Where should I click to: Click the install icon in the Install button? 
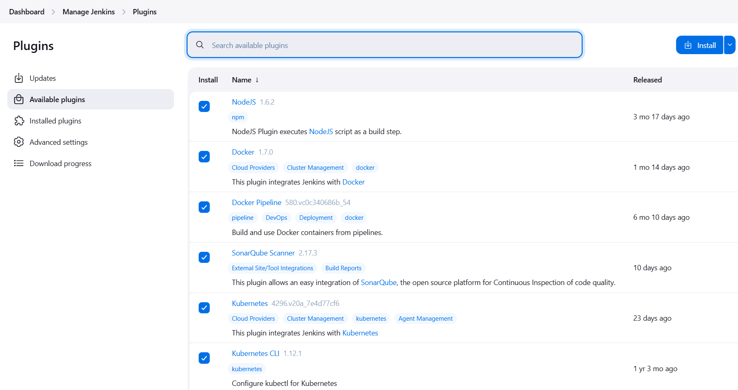click(x=688, y=45)
